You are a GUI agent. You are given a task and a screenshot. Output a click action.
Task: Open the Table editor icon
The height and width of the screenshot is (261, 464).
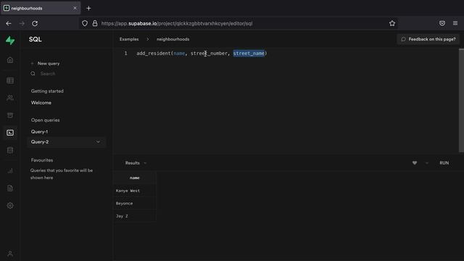point(10,80)
